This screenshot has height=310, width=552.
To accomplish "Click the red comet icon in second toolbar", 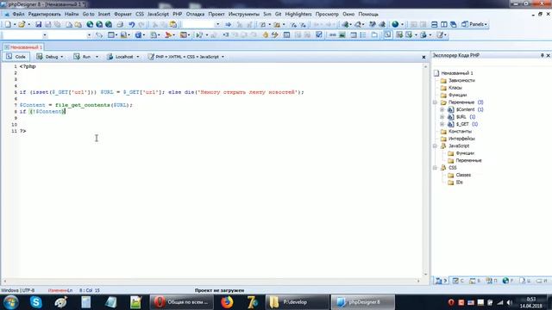I will [168, 34].
